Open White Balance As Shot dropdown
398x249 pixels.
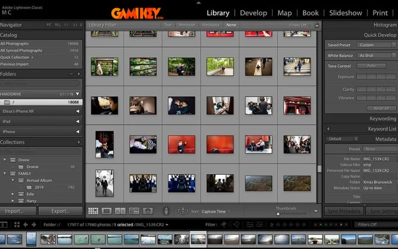click(x=377, y=55)
